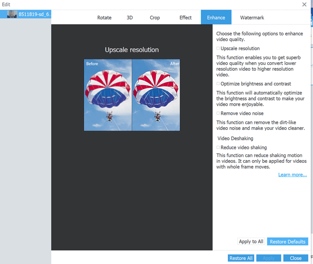Check the Remove video noise option
313x264 pixels.
[218, 113]
